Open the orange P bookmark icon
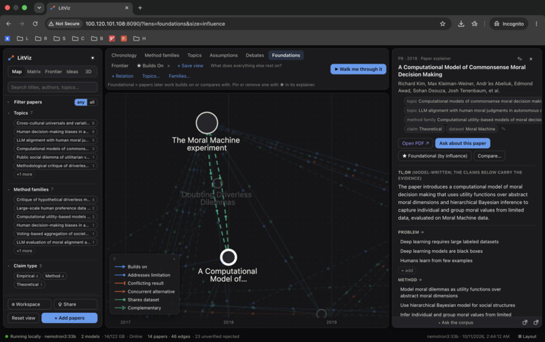545x342 pixels. [x=124, y=39]
